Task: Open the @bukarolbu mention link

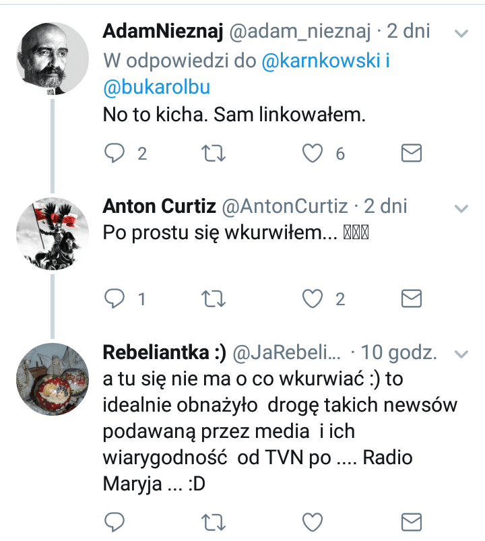Action: (156, 87)
